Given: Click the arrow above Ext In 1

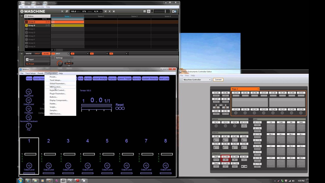Looking at the screenshot, I should pyautogui.click(x=69, y=61).
